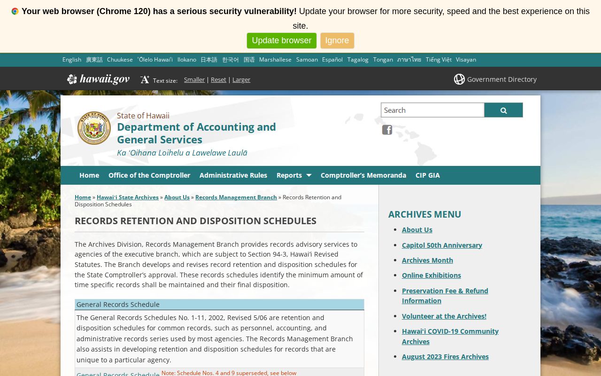Open CIP GIA menu item
The image size is (601, 376).
click(428, 175)
